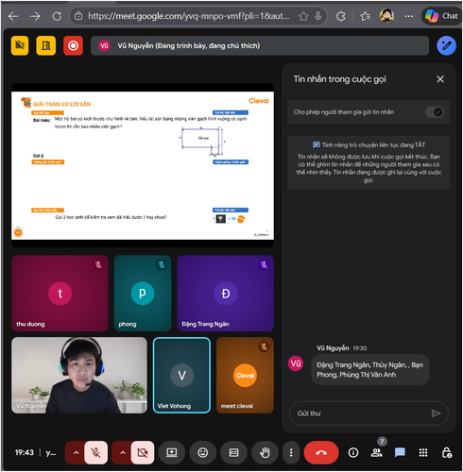Viewport: 463px width, 472px height.
Task: Click Tính năng trò chuyện liên tục notice
Action: coord(369,162)
